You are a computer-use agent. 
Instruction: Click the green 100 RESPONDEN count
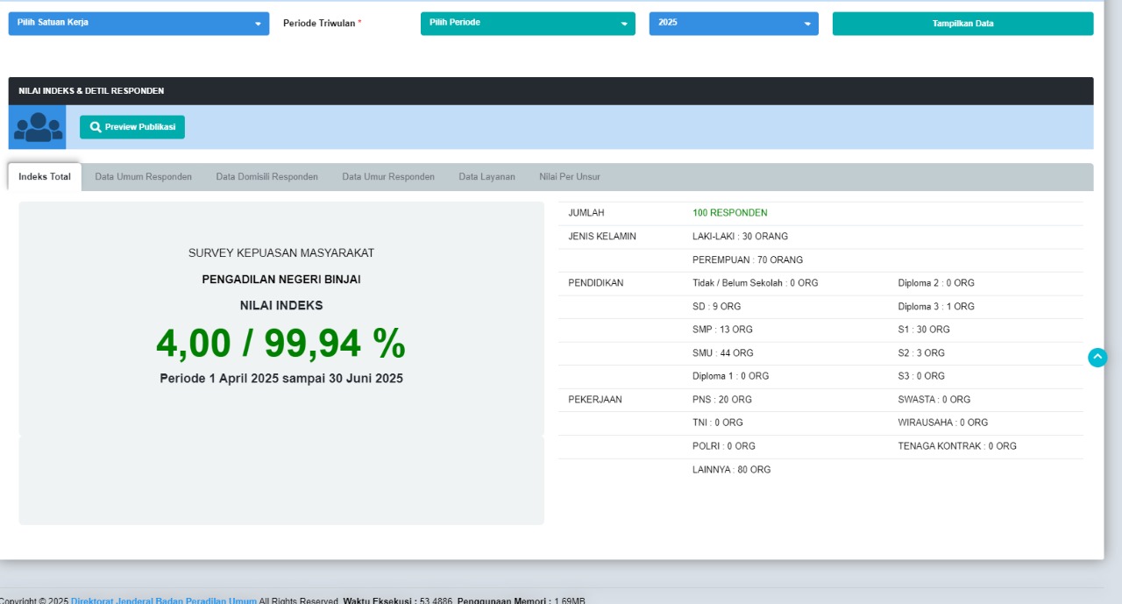coord(729,213)
